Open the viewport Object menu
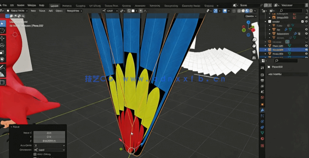The image size is (309, 158). point(59,11)
